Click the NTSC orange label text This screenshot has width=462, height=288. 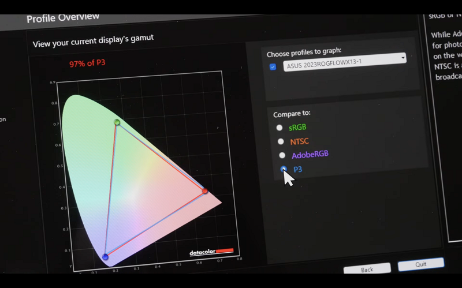tap(300, 141)
